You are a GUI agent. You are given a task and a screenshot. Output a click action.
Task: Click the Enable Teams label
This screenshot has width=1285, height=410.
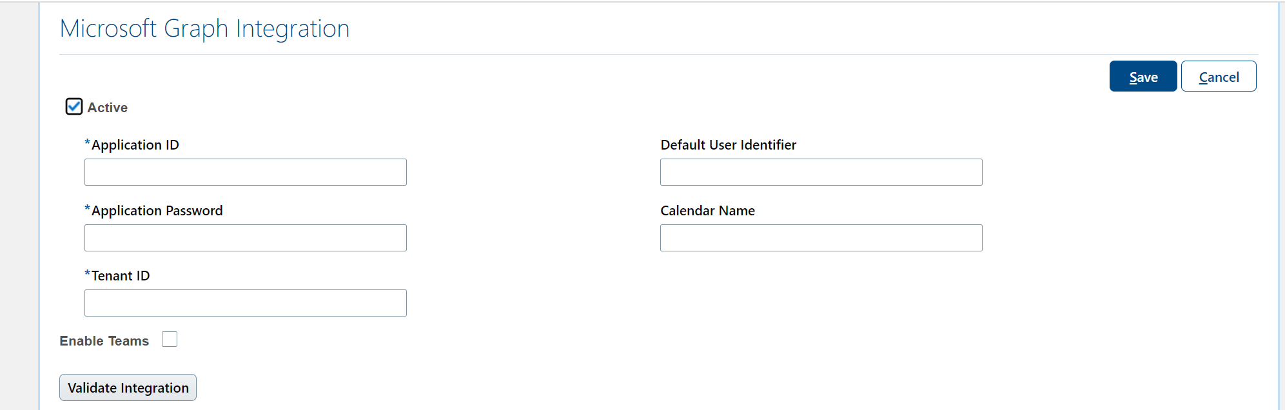click(104, 340)
